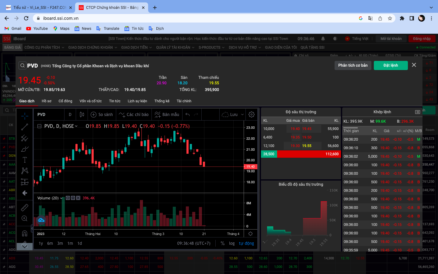
Task: Toggle percent scale on the chart
Action: click(x=223, y=243)
